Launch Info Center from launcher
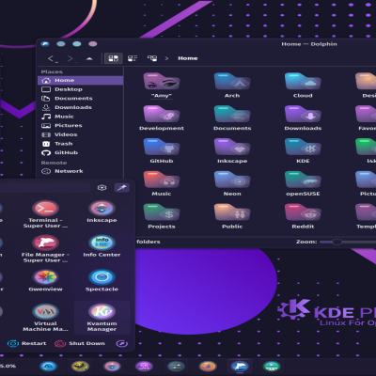The width and height of the screenshot is (376, 376). (x=102, y=246)
